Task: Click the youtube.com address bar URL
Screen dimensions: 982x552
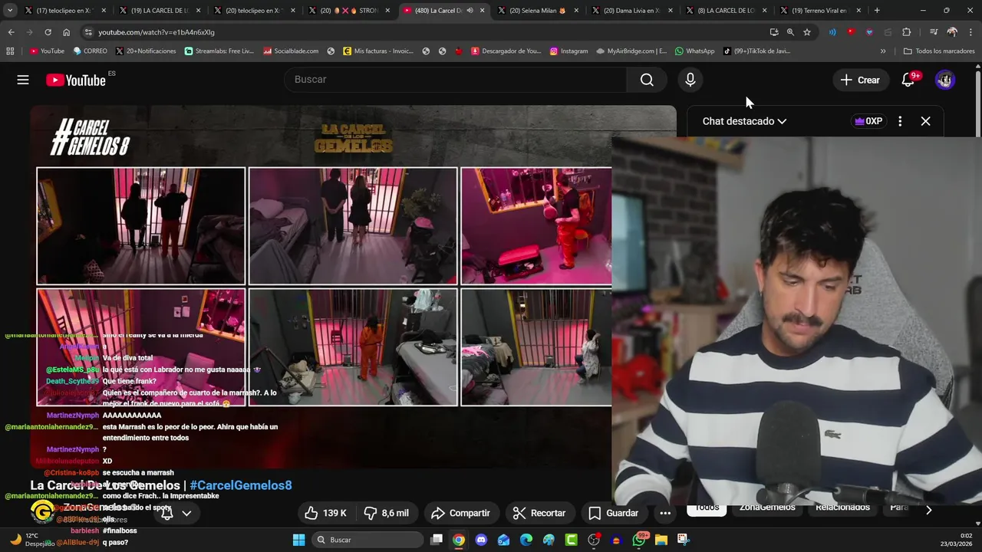Action: point(157,32)
